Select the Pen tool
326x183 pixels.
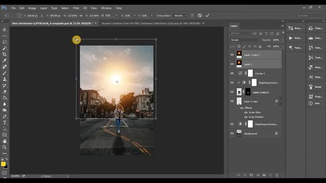(x=5, y=116)
